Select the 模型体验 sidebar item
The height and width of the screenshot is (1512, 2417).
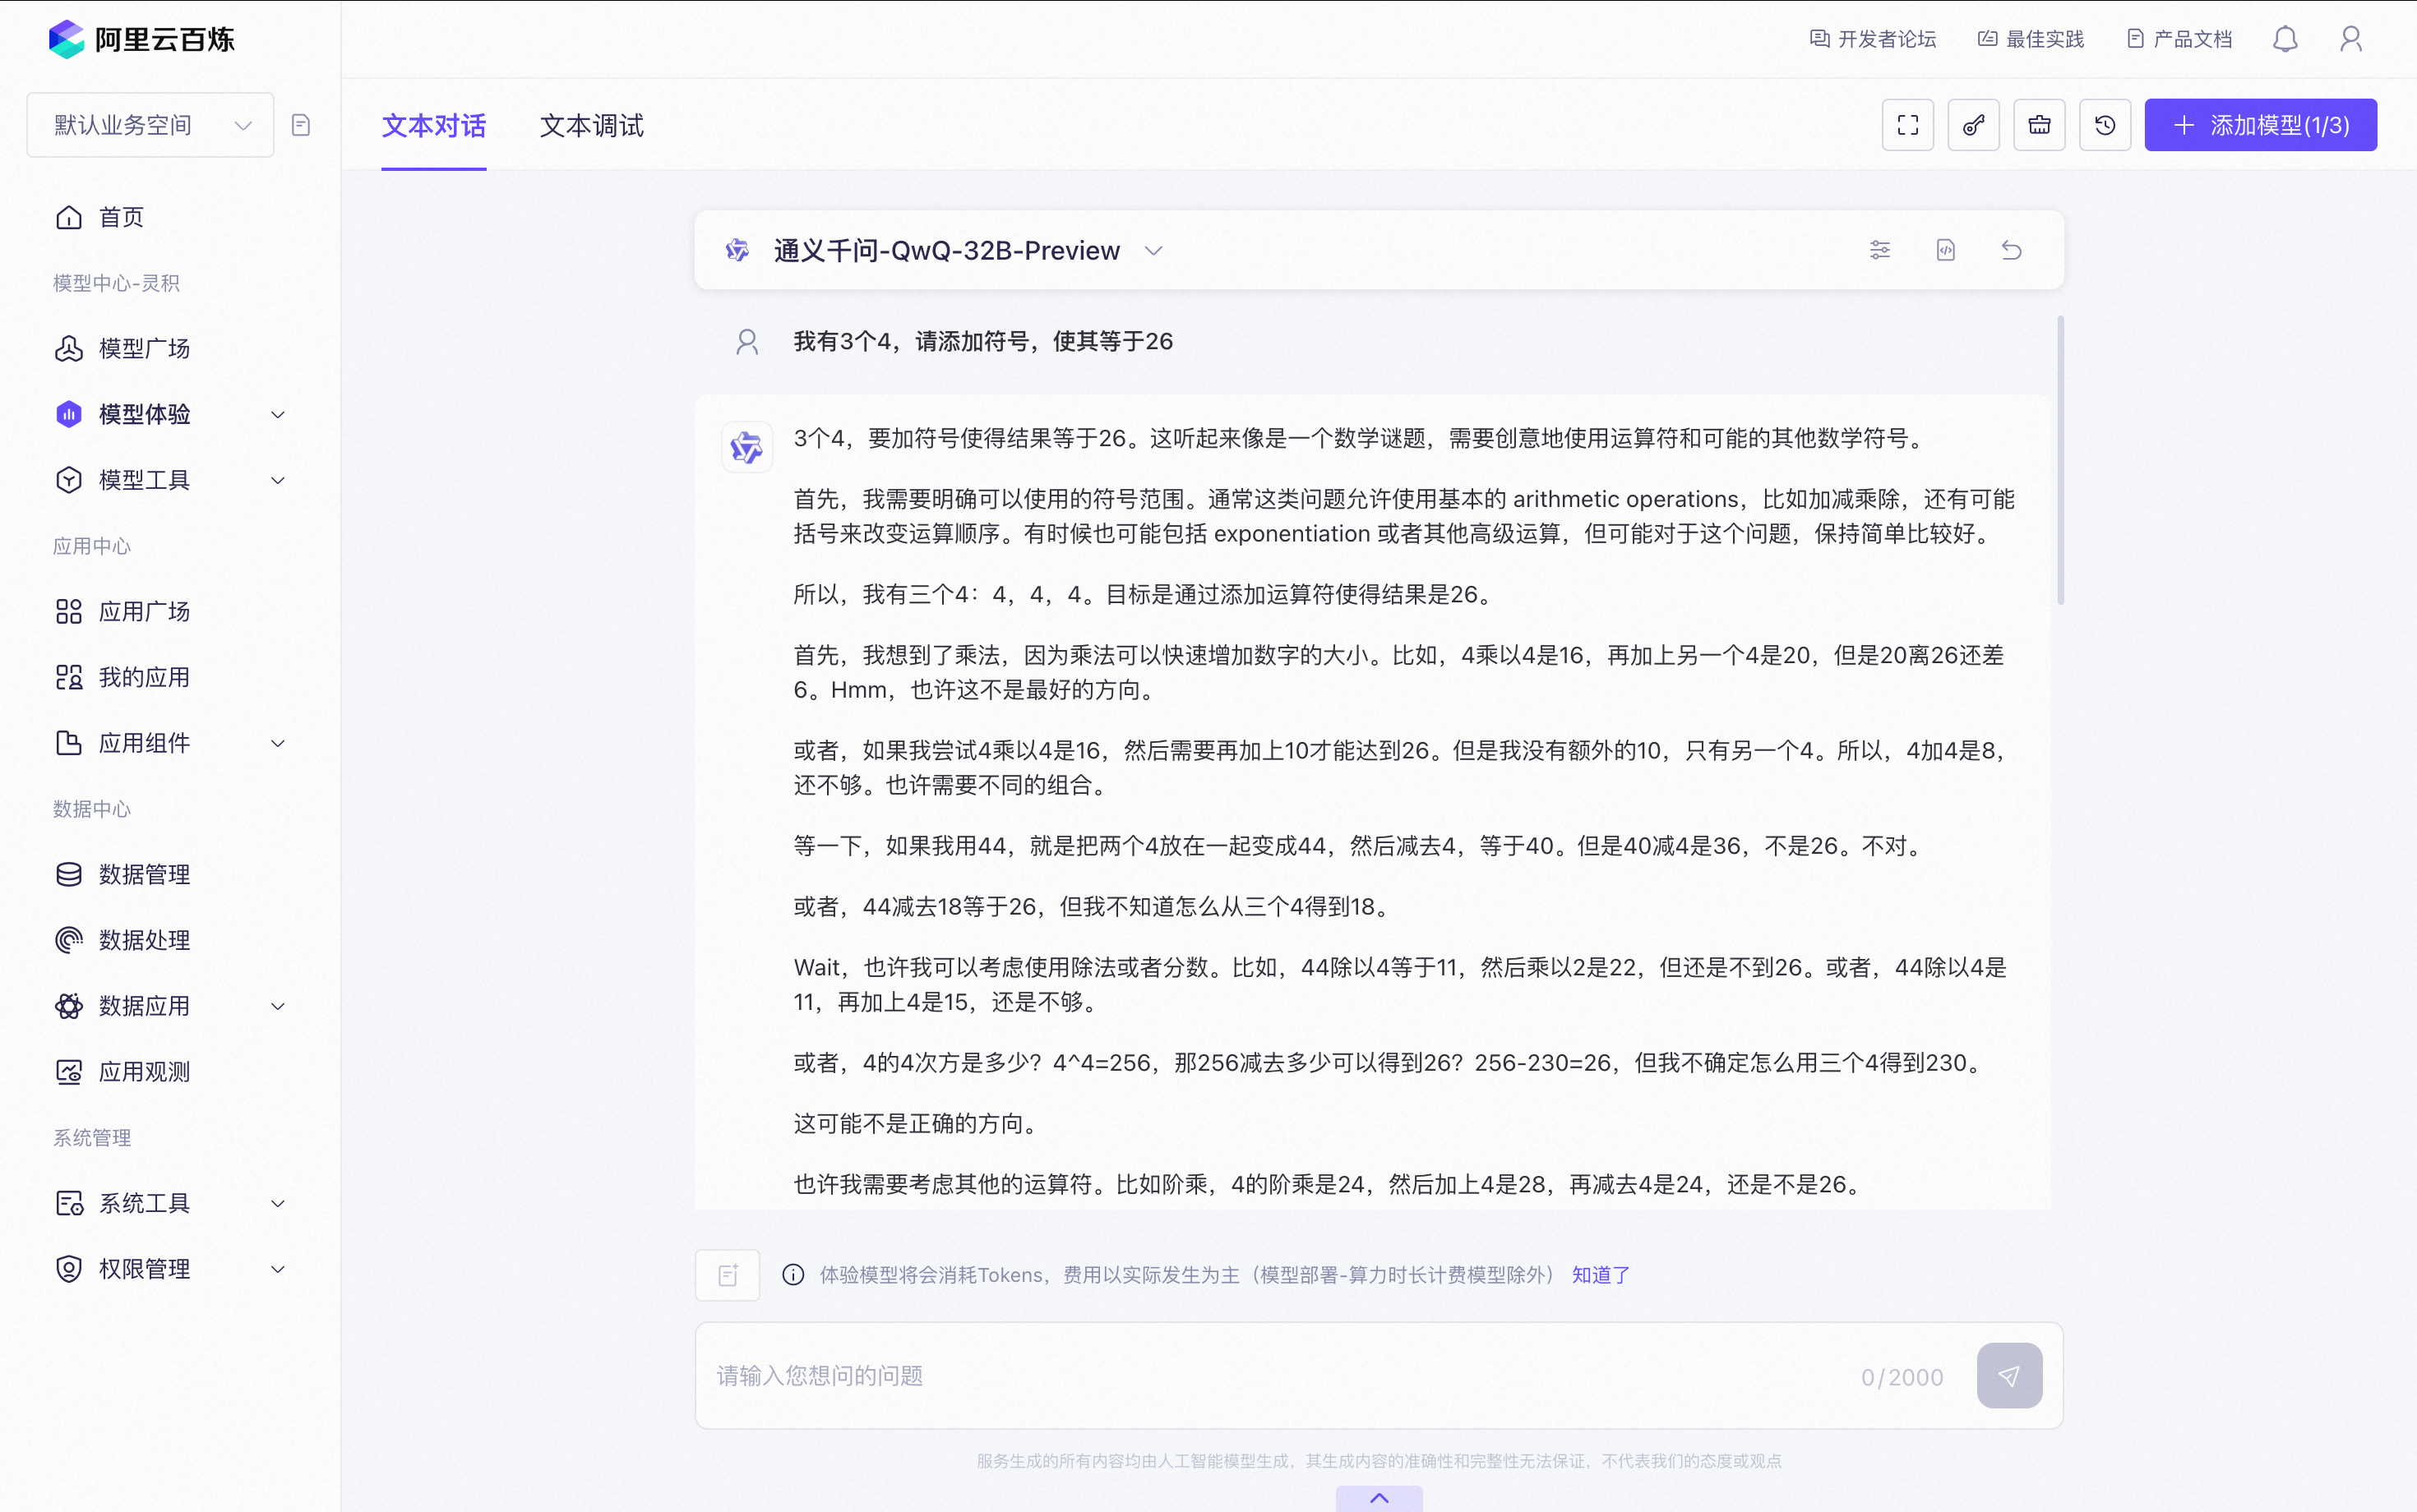coord(144,414)
